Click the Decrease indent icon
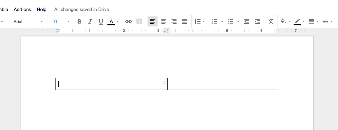 pyautogui.click(x=247, y=21)
